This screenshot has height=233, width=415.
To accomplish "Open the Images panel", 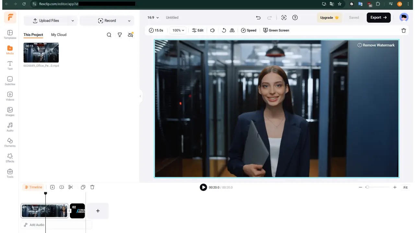I will point(10,112).
